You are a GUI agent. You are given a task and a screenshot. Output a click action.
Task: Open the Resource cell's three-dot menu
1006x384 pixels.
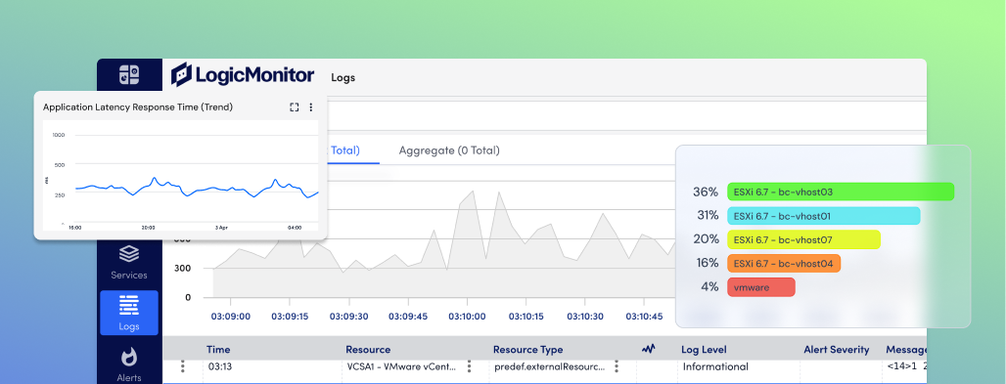coord(469,366)
